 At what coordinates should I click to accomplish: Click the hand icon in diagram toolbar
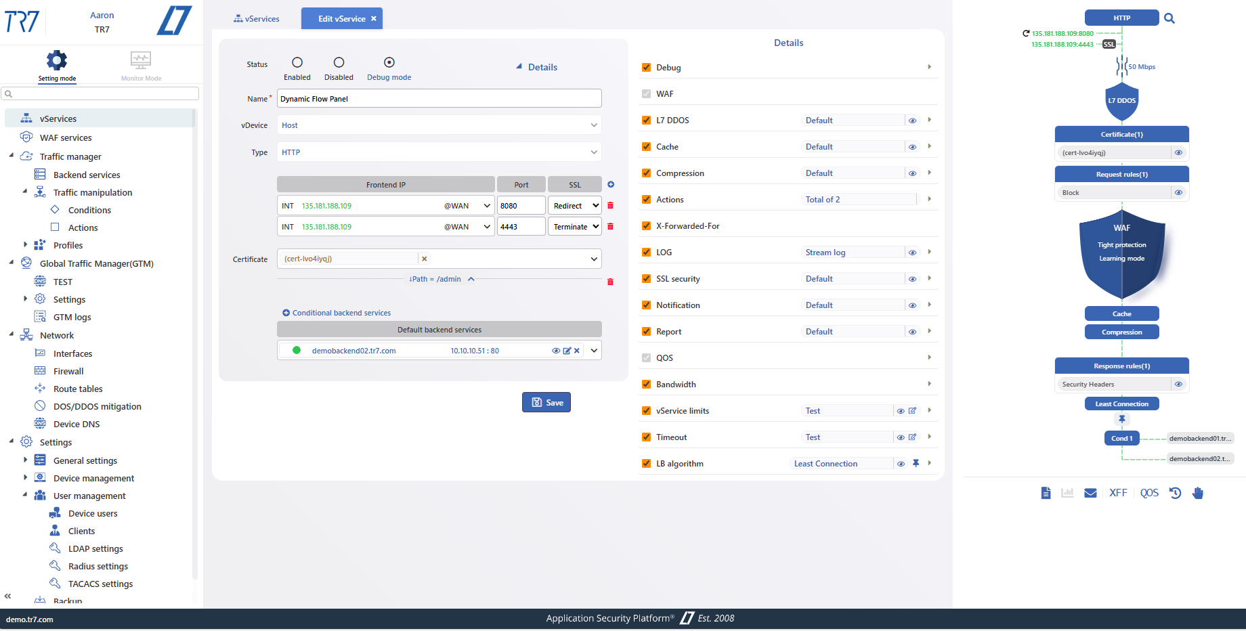(1198, 493)
